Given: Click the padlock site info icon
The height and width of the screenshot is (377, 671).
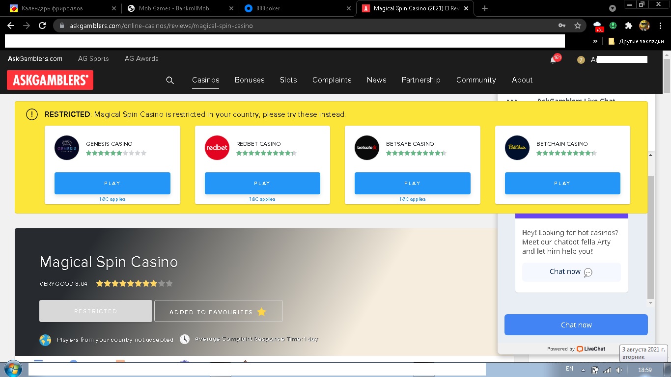Looking at the screenshot, I should (62, 26).
